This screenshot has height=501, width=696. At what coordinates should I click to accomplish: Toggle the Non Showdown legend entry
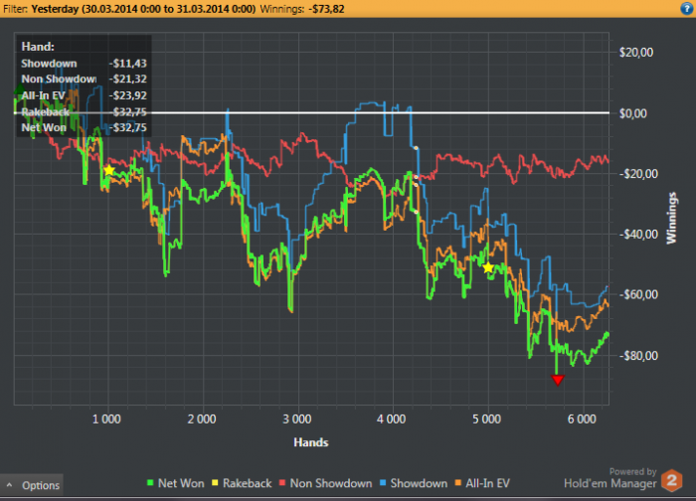pyautogui.click(x=325, y=483)
